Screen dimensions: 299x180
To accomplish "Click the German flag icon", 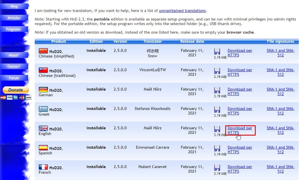I will [43, 90].
